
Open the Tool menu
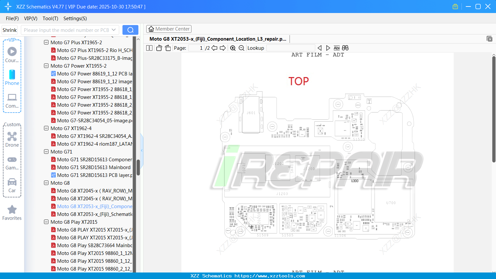[x=50, y=19]
